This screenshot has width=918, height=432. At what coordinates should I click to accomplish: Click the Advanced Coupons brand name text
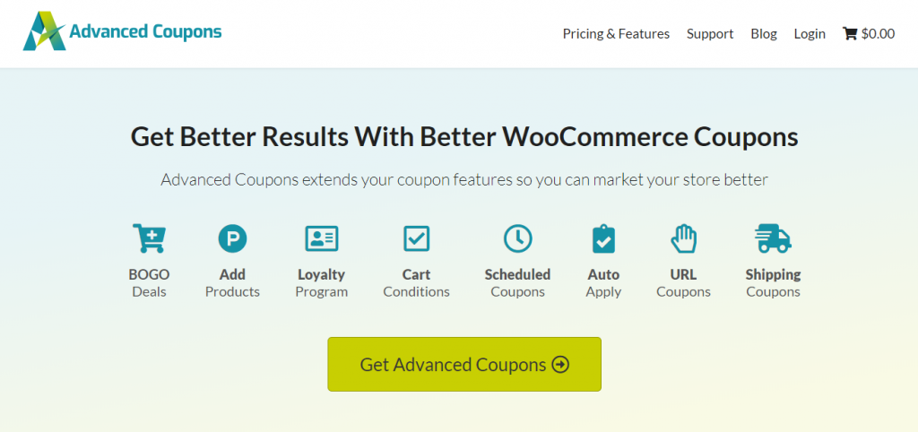click(145, 31)
